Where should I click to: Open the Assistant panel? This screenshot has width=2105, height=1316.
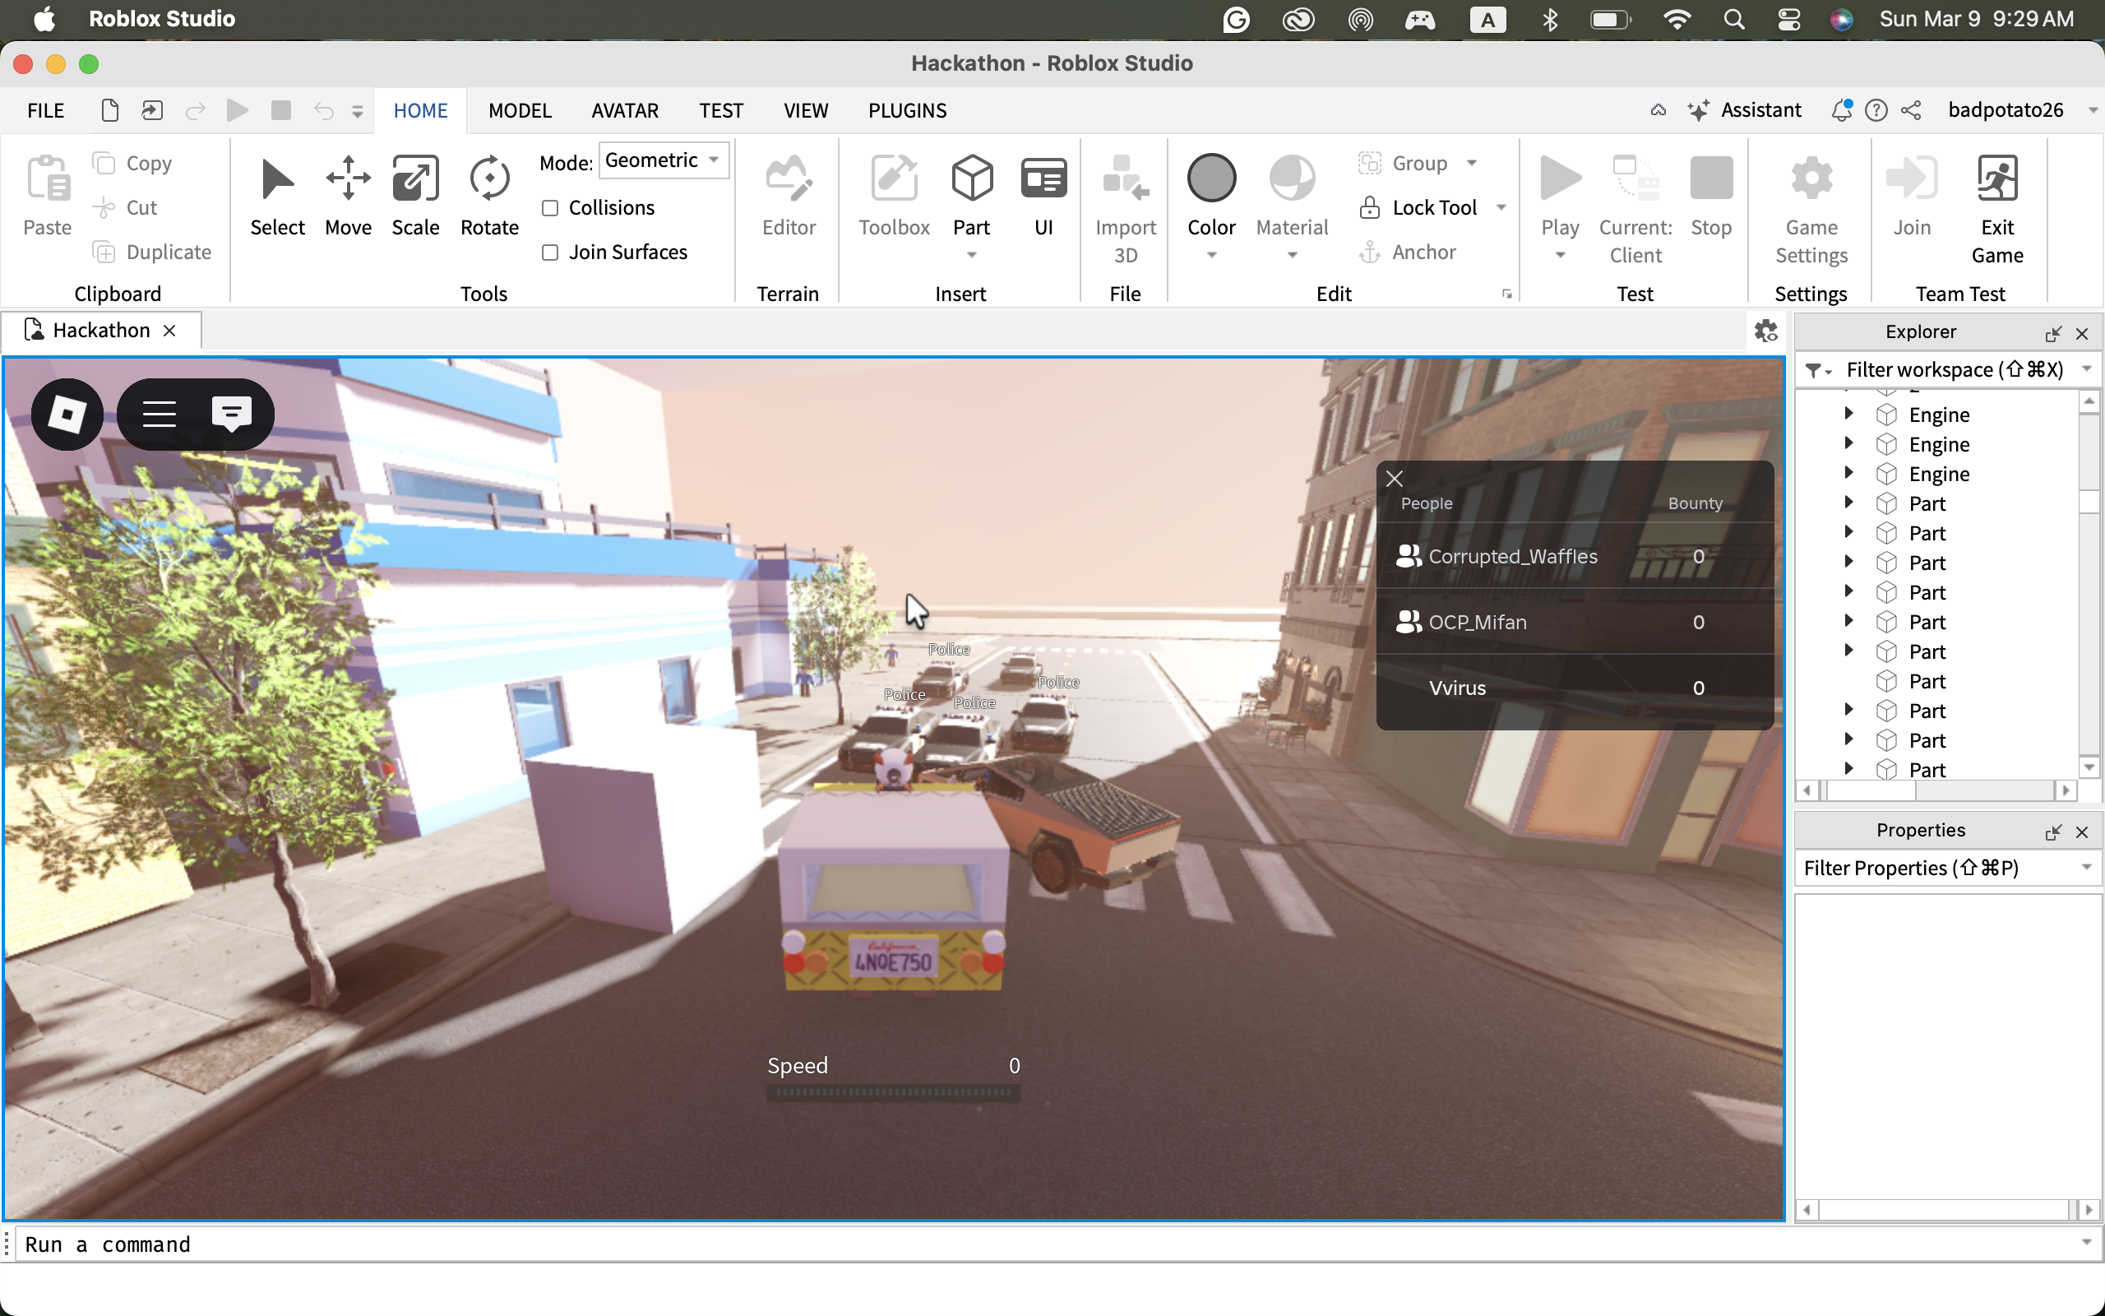point(1745,110)
